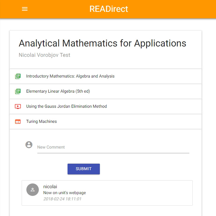Click the comment timestamp 2018-02-24 18:11:01

(63, 199)
